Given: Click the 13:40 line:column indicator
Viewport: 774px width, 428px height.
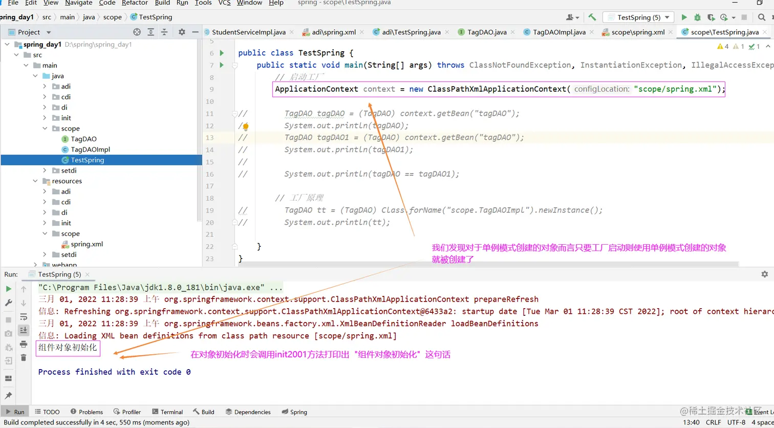Looking at the screenshot, I should pyautogui.click(x=691, y=422).
